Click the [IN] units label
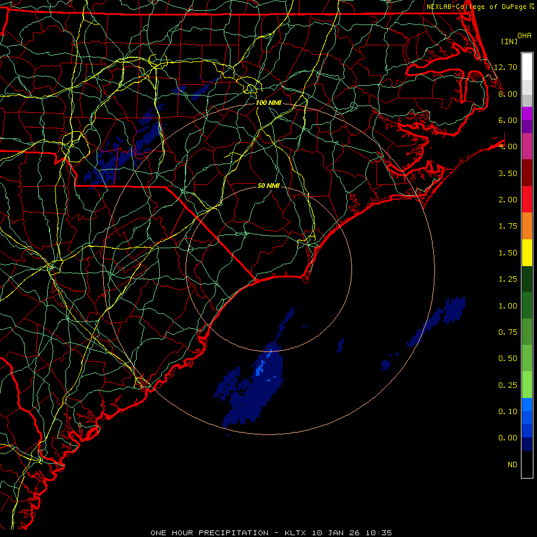The image size is (537, 537). (x=509, y=41)
